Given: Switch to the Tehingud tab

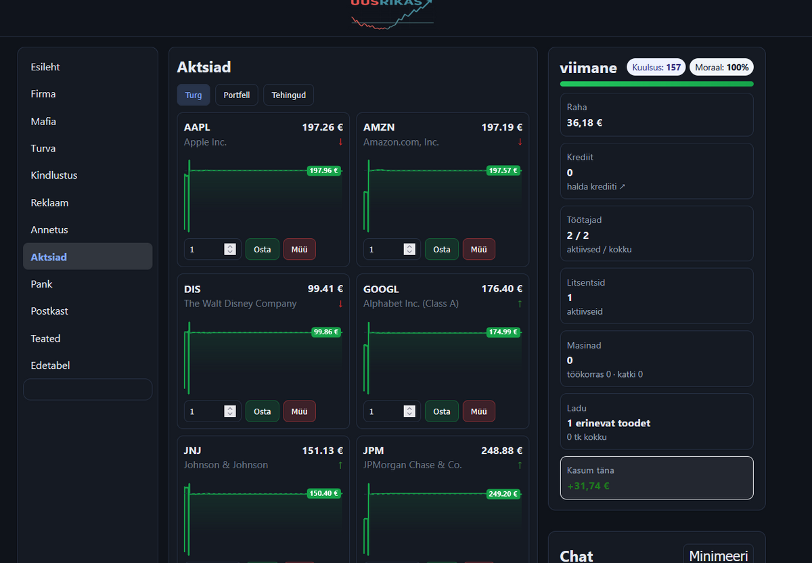Looking at the screenshot, I should tap(289, 95).
